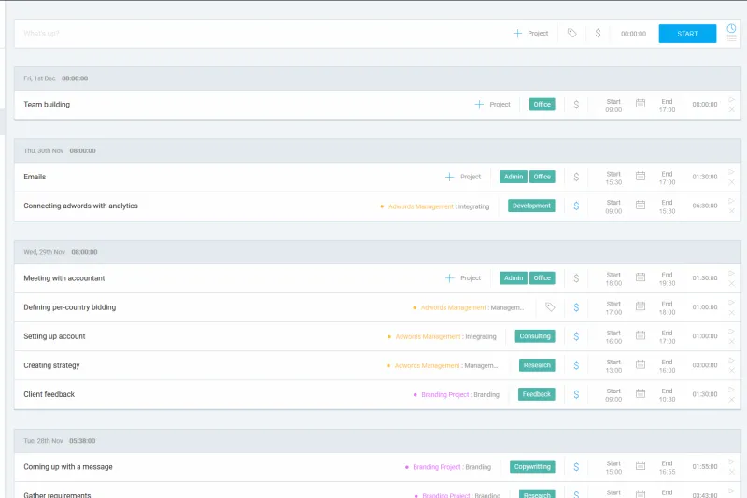
Task: Click the START timer button
Action: point(687,34)
